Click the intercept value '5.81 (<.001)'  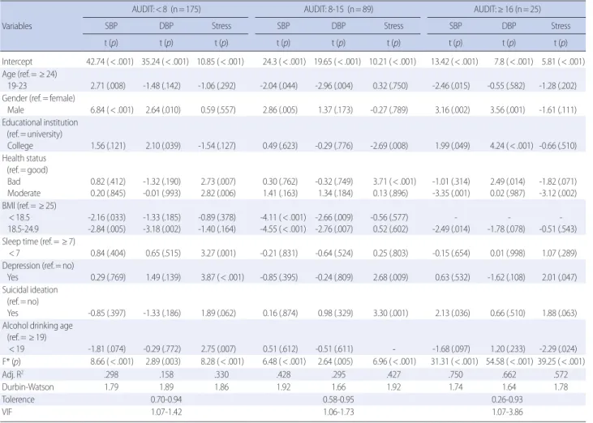(x=563, y=62)
